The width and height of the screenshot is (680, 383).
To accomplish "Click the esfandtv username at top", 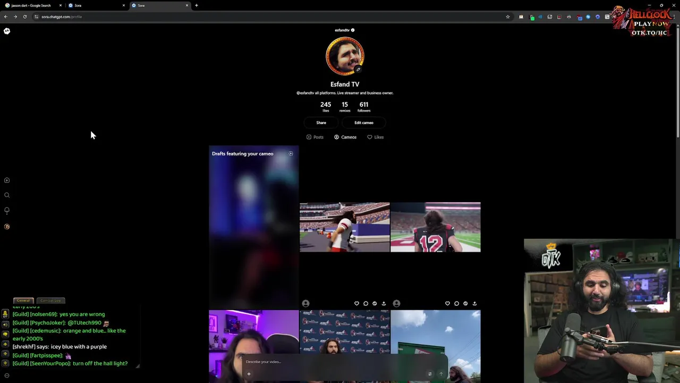I will coord(342,30).
